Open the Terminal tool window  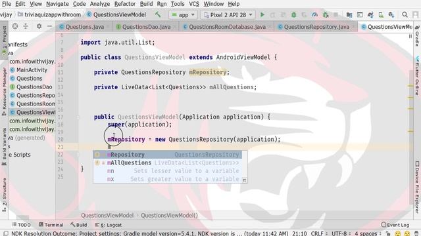pos(51,225)
